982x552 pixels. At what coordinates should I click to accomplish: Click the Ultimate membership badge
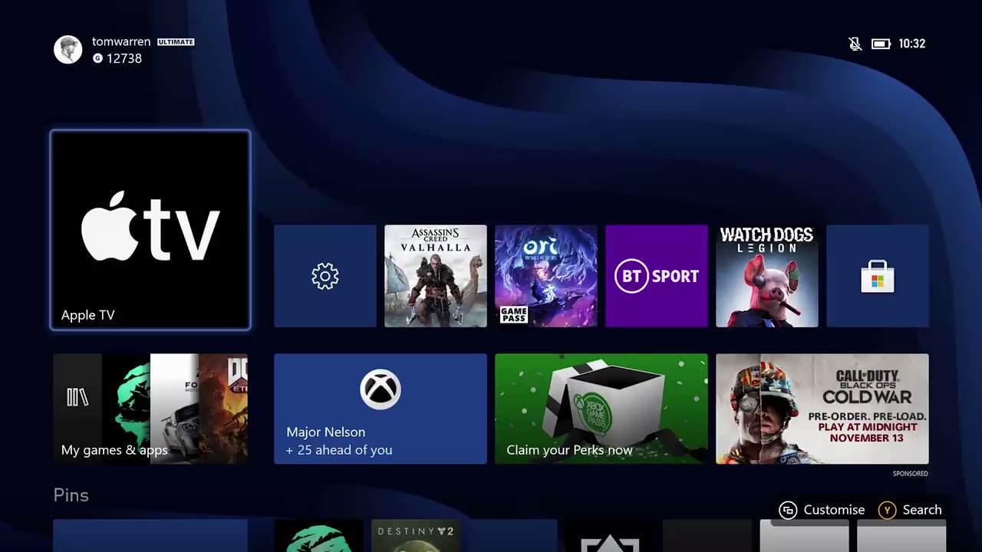(x=176, y=42)
